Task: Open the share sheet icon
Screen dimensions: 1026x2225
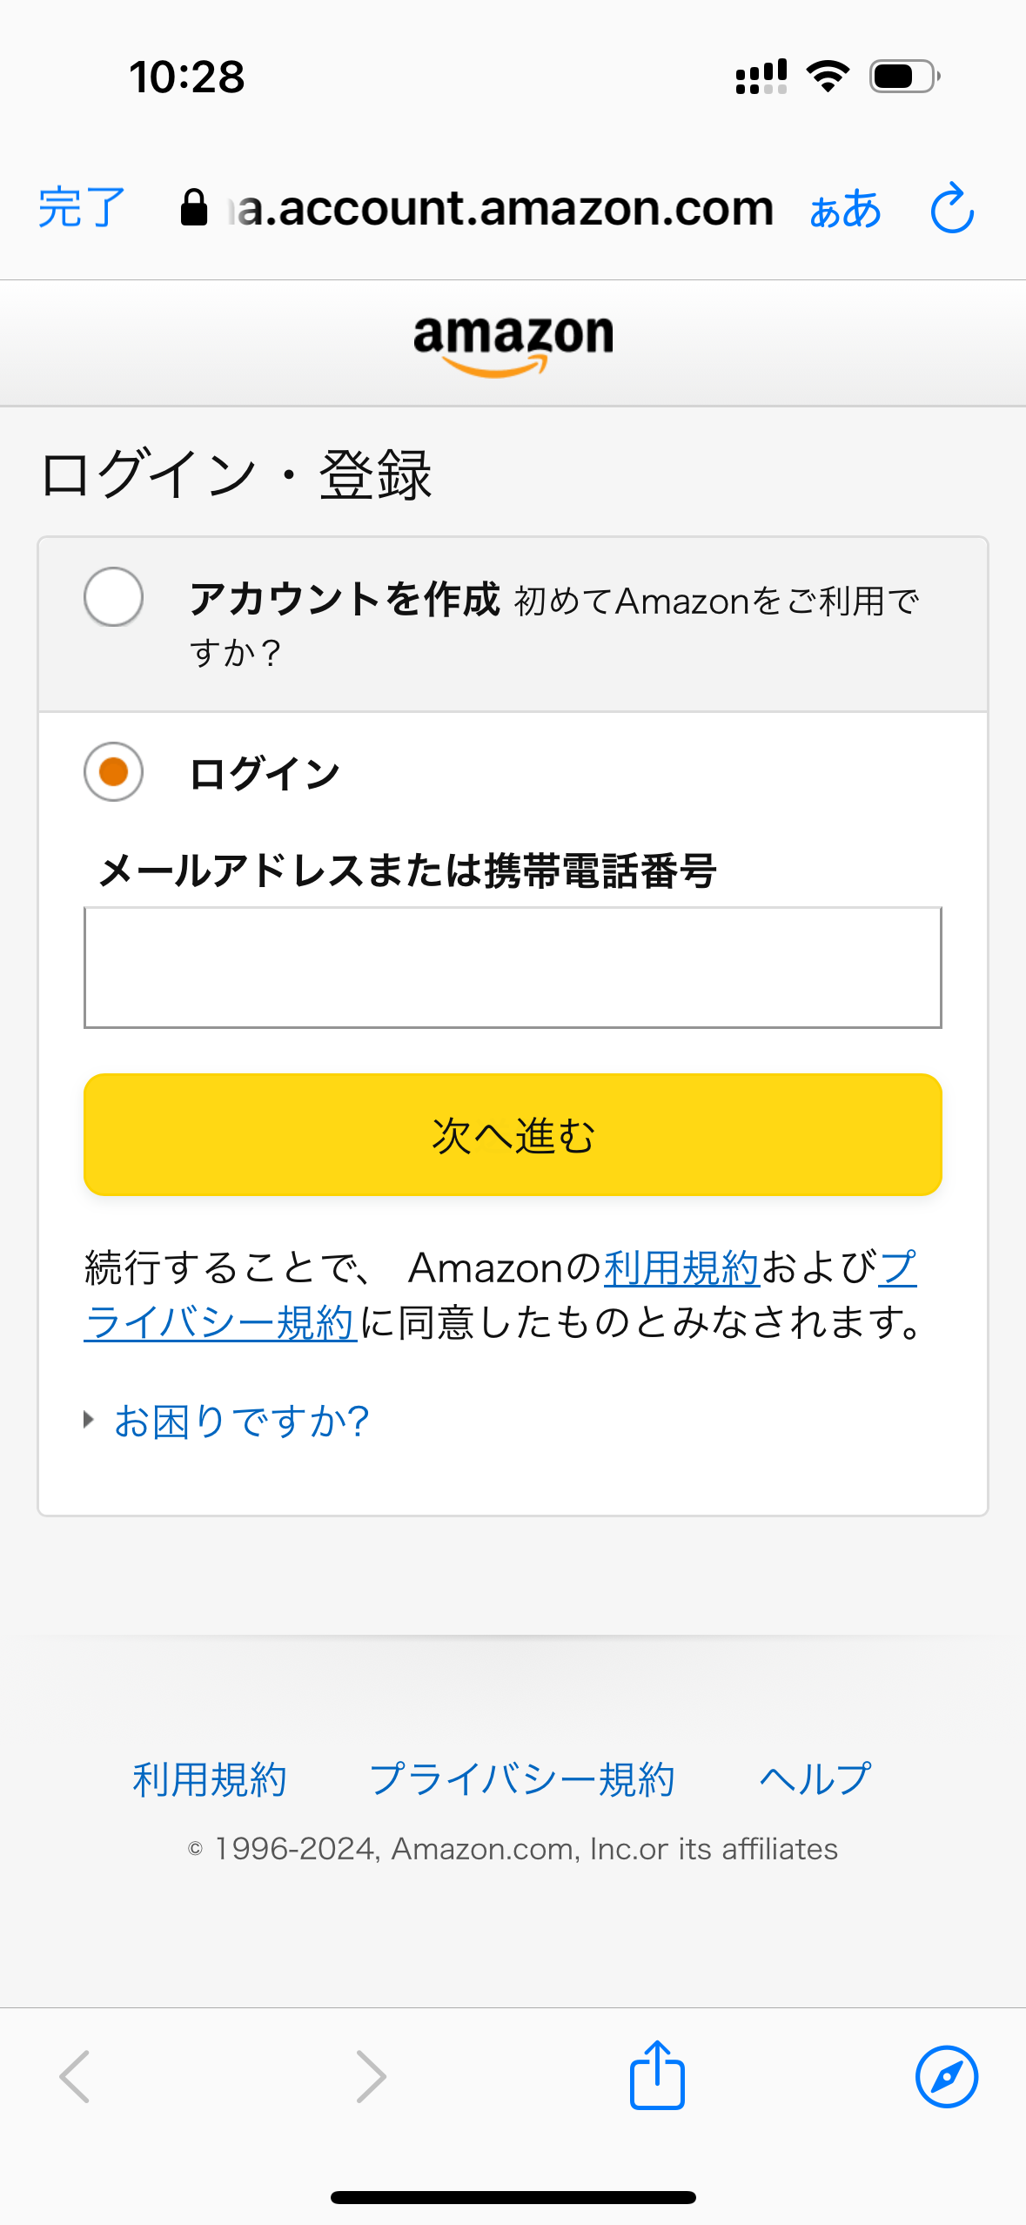Action: pos(657,2075)
